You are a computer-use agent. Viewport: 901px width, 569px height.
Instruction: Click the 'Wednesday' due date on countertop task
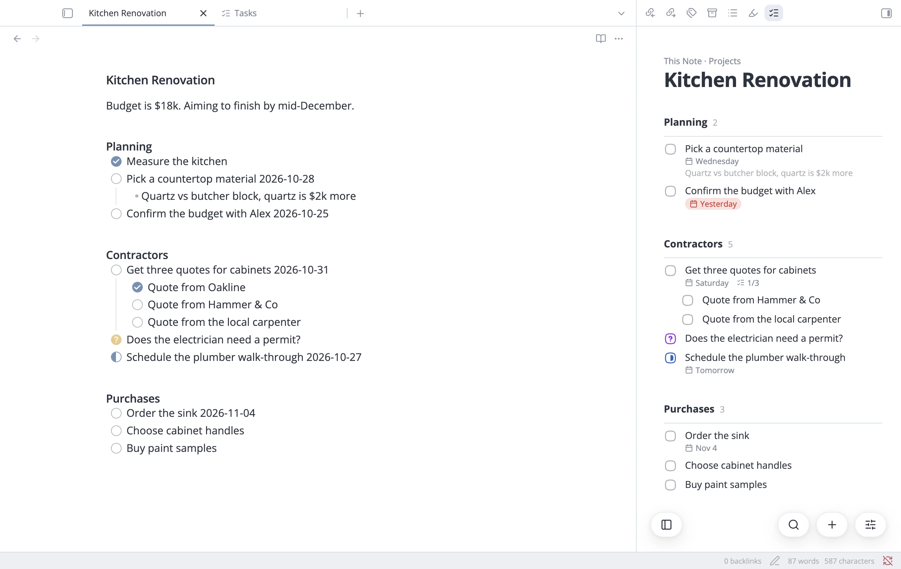coord(713,161)
